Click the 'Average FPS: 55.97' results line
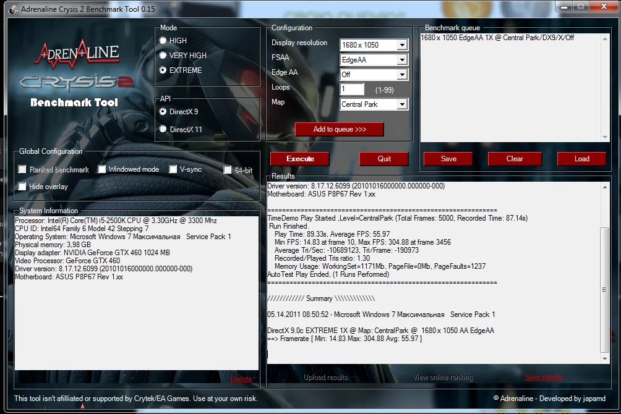621x414 pixels. [332, 234]
